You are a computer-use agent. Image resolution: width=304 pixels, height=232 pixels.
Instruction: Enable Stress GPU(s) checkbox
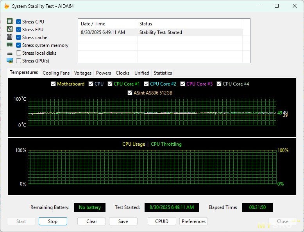19,61
